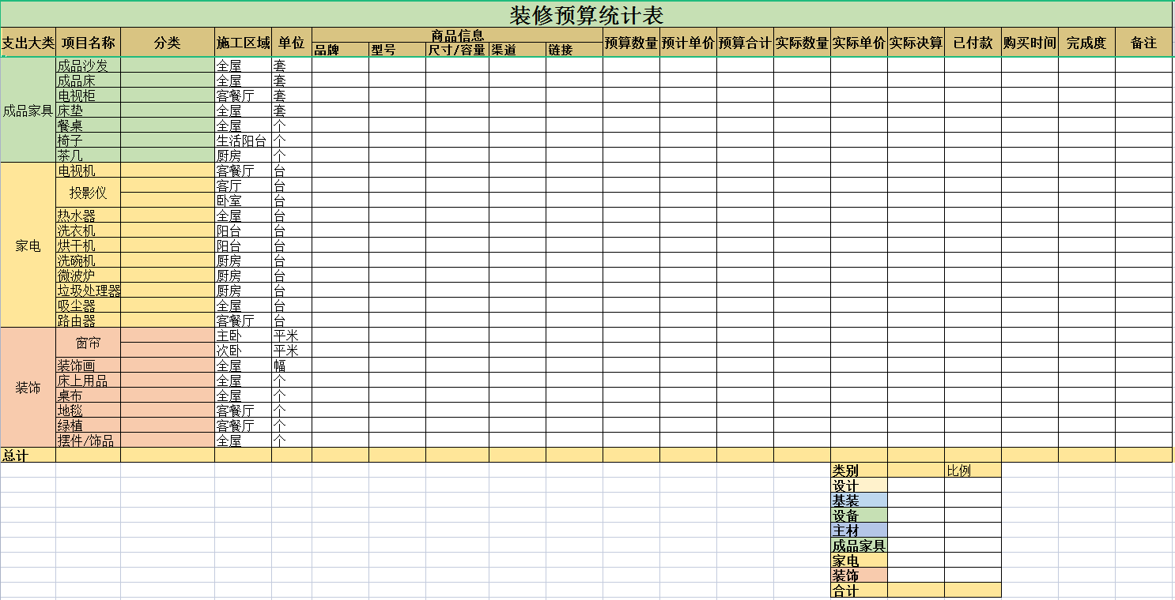The image size is (1175, 600).
Task: Click the 合计 cell in summary table
Action: pyautogui.click(x=859, y=591)
